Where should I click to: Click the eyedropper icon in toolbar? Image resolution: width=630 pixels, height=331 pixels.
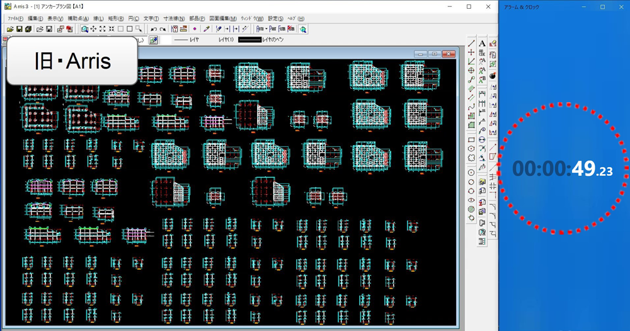click(206, 29)
